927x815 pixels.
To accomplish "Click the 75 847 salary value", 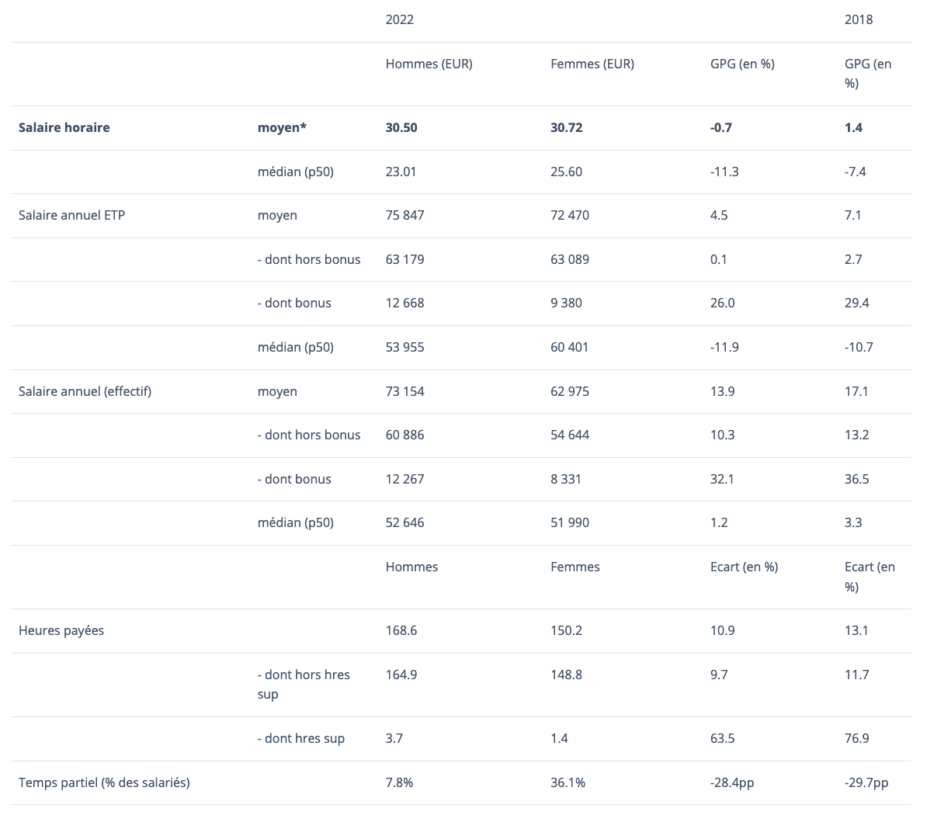I will (404, 215).
